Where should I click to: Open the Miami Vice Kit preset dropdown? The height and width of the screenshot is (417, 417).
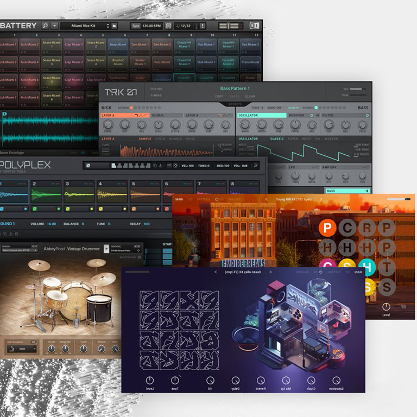85,26
